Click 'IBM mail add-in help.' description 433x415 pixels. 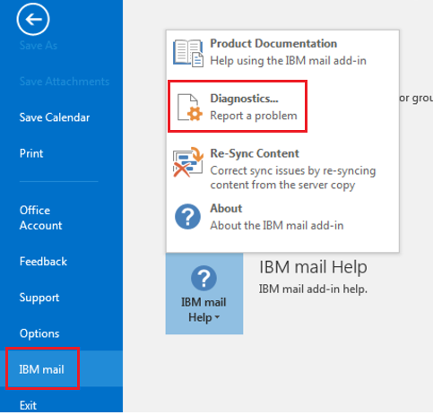coord(313,290)
